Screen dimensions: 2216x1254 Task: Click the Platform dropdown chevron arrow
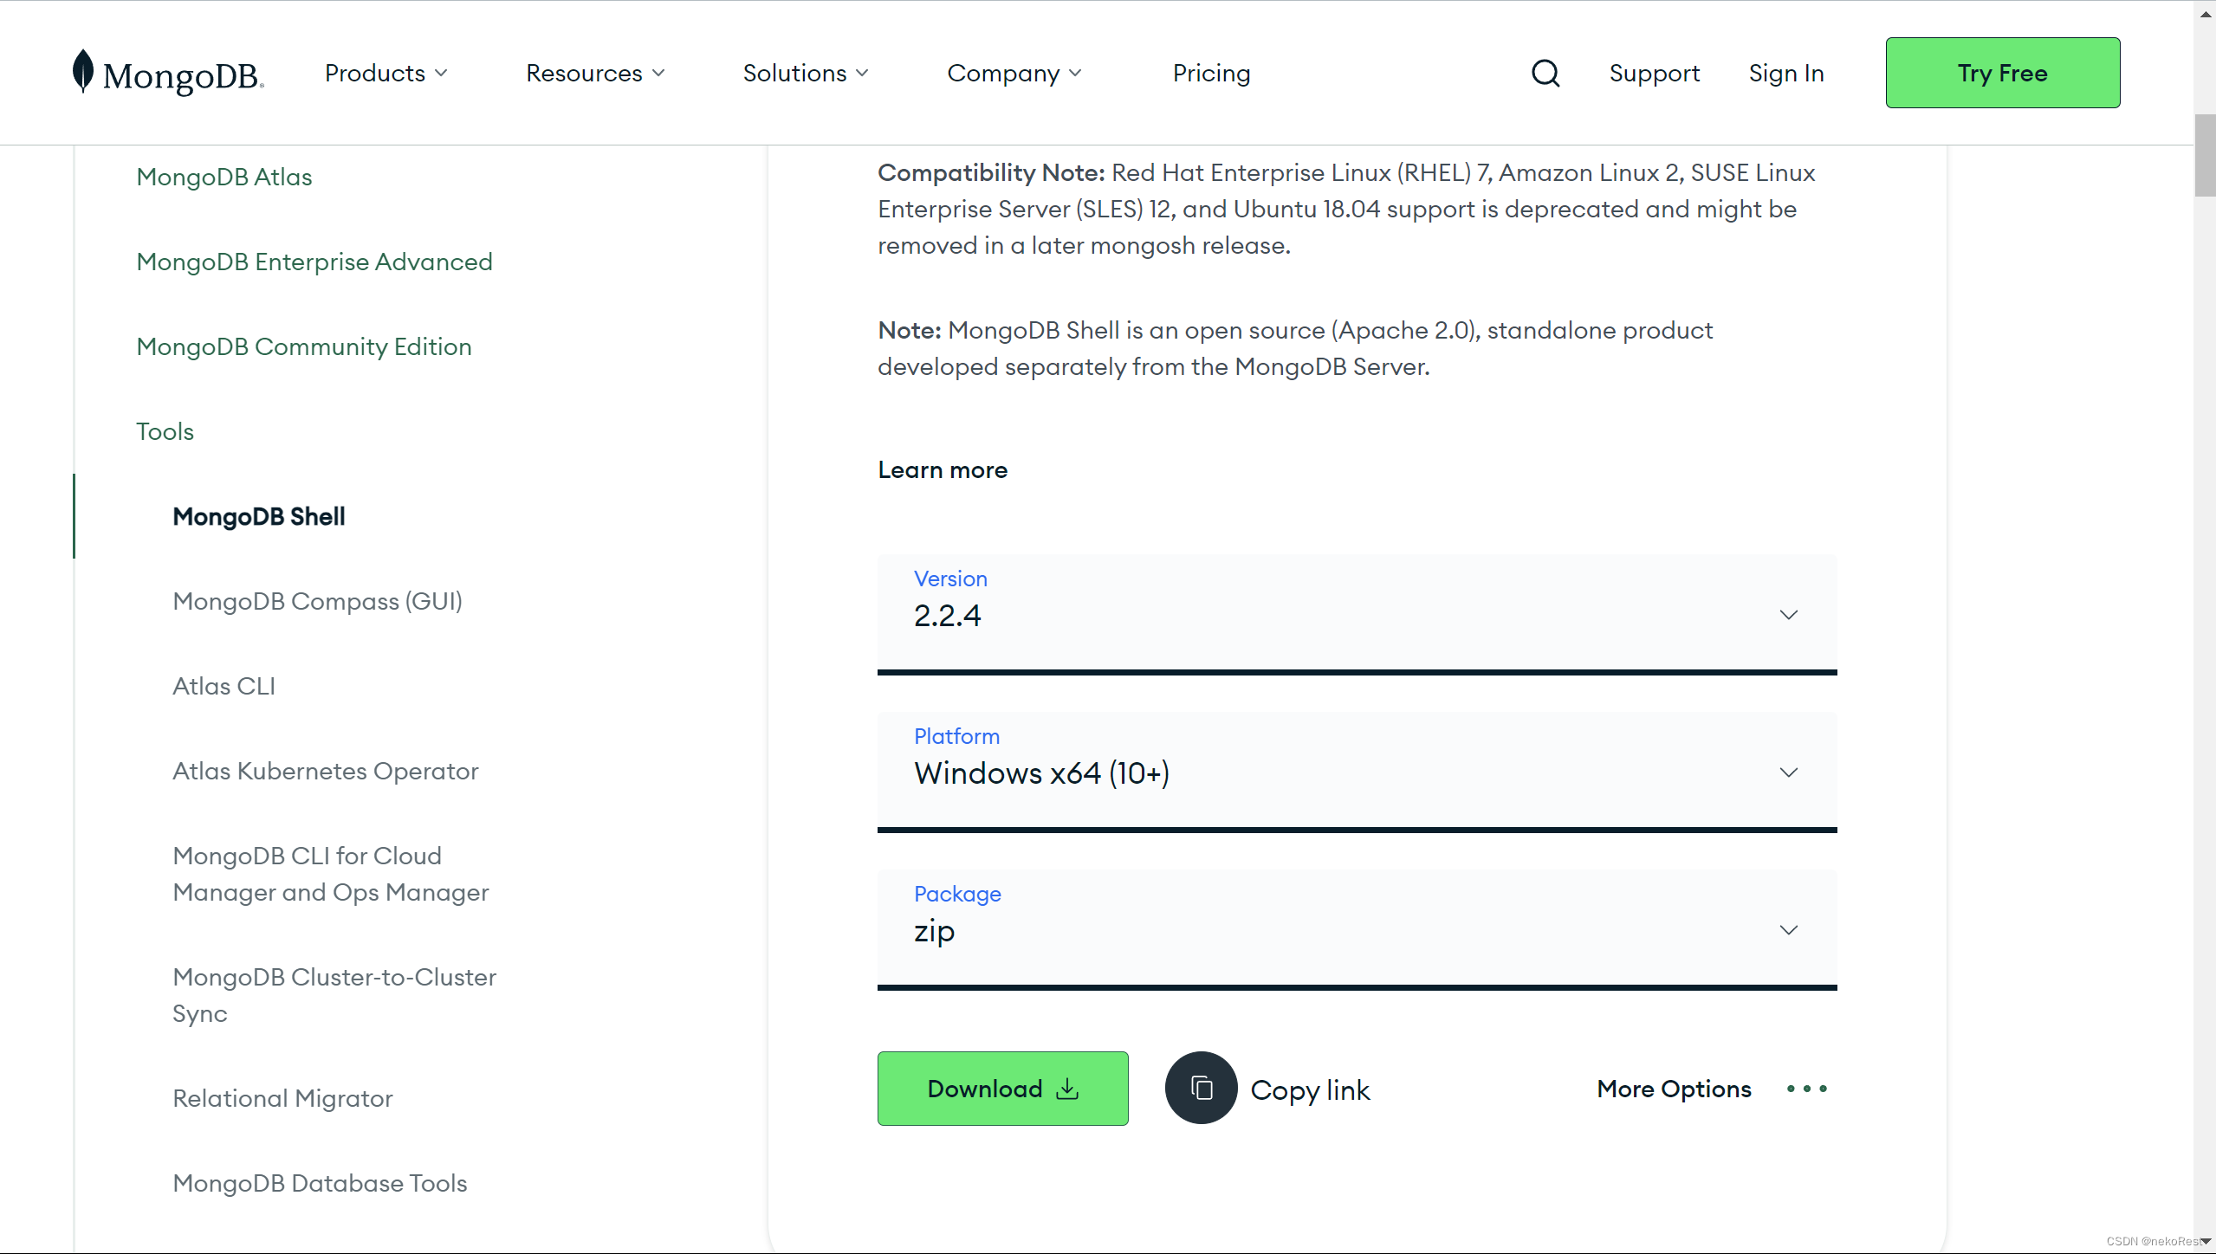click(x=1788, y=772)
